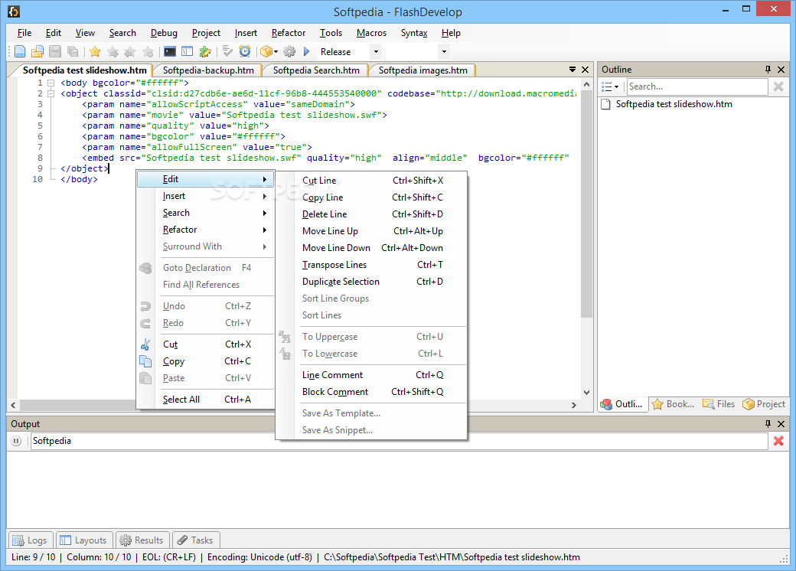Image resolution: width=796 pixels, height=571 pixels.
Task: Click the Save All icon
Action: (x=73, y=51)
